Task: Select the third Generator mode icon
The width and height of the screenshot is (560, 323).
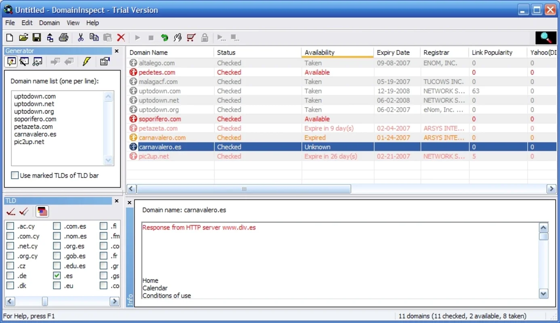Action: (38, 61)
